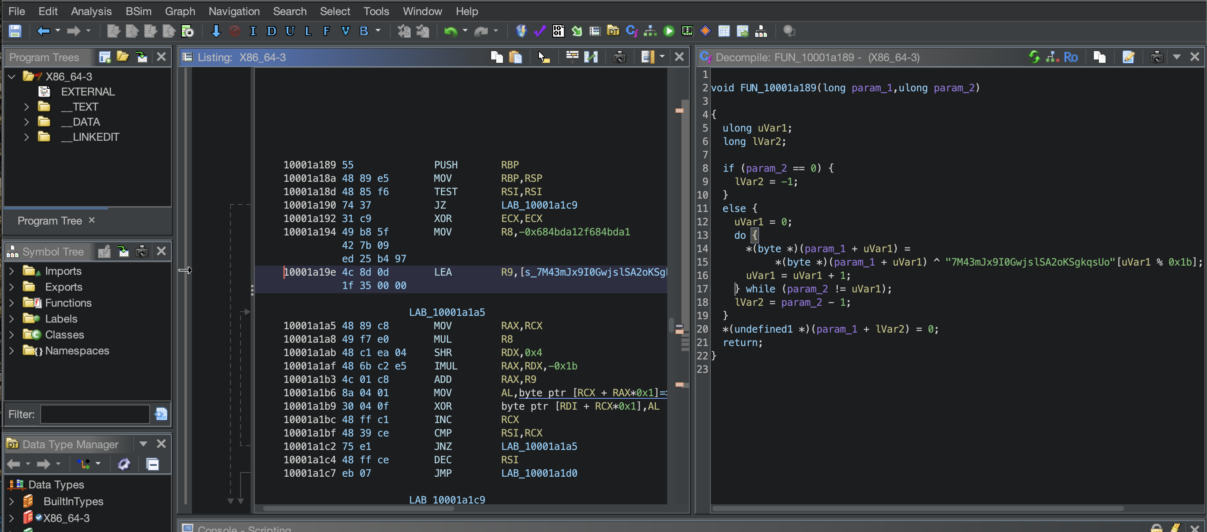Follow LAB_10001a1d0 operand on JMP line
Image resolution: width=1207 pixels, height=532 pixels.
click(539, 473)
